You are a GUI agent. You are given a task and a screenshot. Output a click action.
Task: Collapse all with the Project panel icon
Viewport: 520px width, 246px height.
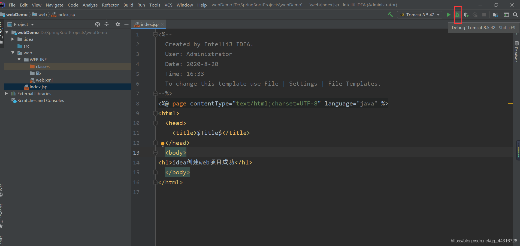pos(107,24)
